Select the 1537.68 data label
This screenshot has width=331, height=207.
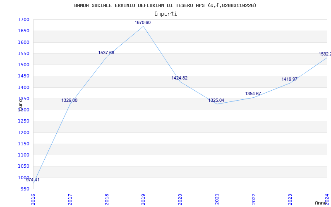106,53
